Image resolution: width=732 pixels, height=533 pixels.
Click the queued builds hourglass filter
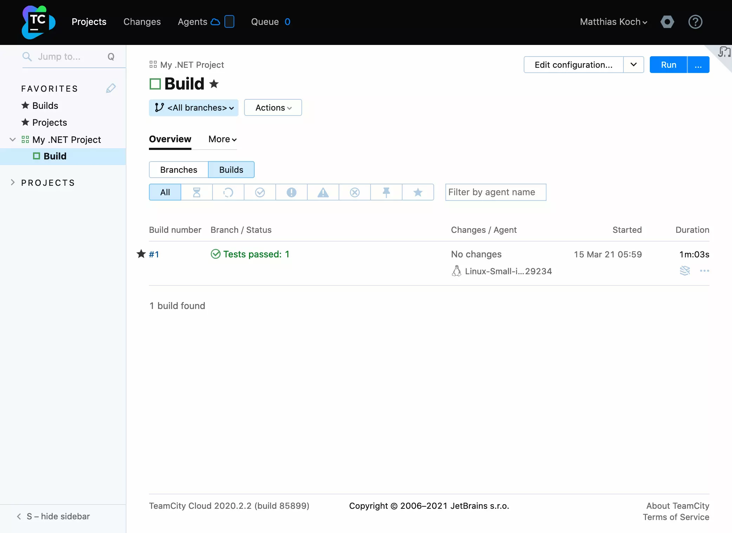click(197, 192)
